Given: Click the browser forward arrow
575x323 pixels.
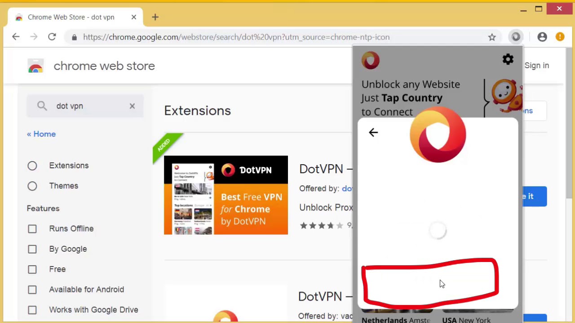Looking at the screenshot, I should pyautogui.click(x=34, y=37).
